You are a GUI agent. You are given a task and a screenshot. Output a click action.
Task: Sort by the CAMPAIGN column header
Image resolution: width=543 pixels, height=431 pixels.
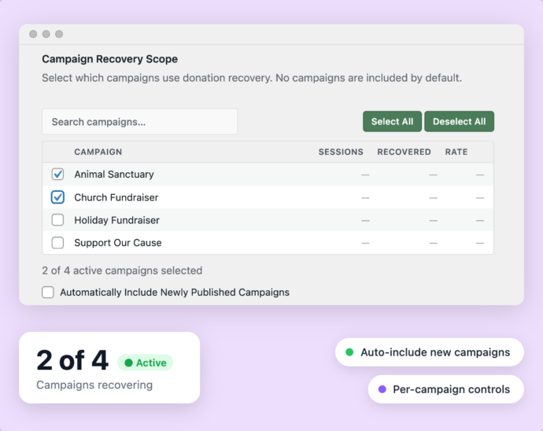98,152
